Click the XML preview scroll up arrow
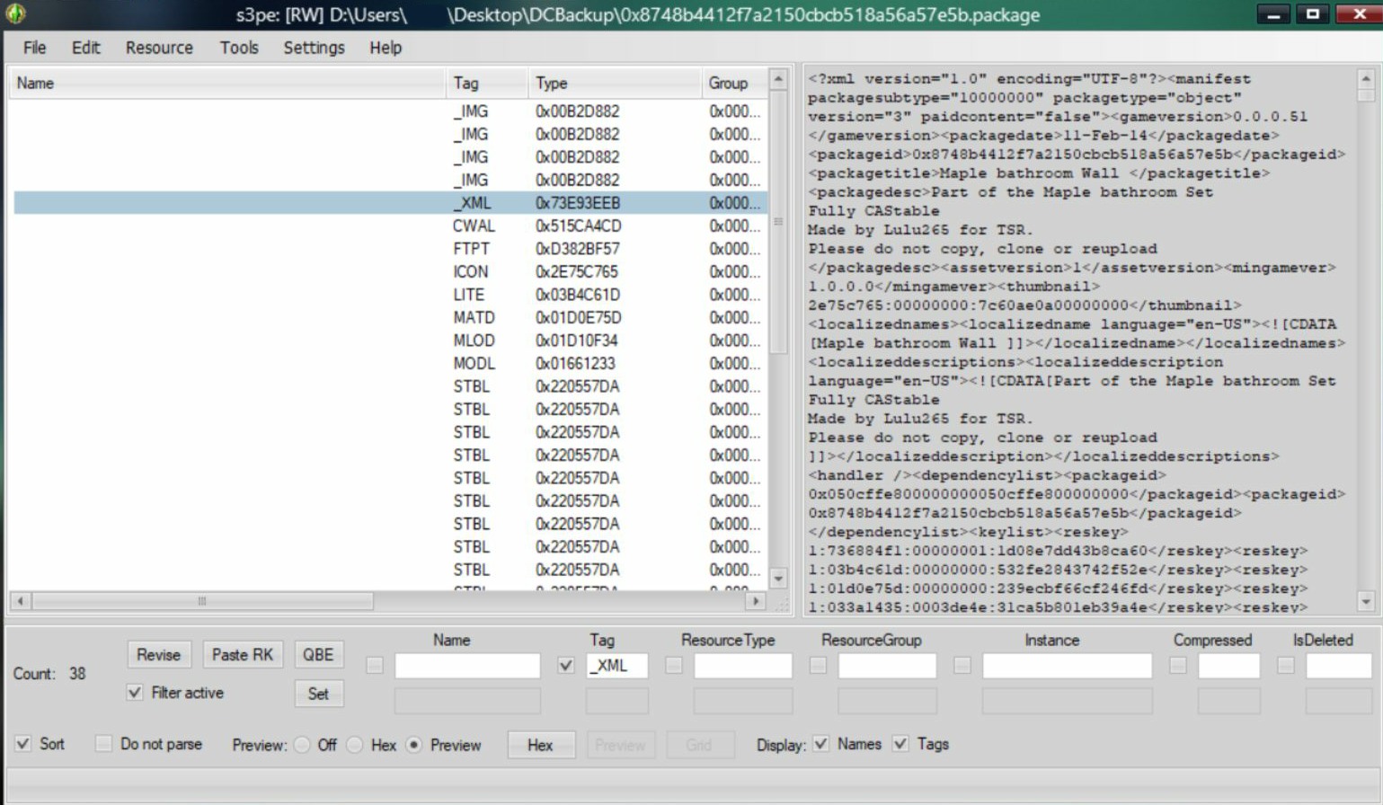1383x805 pixels. click(1366, 79)
